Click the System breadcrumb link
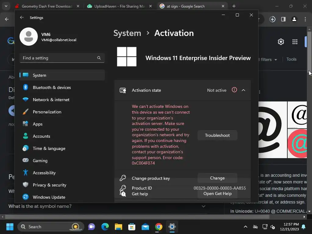The height and width of the screenshot is (234, 312). click(x=127, y=33)
